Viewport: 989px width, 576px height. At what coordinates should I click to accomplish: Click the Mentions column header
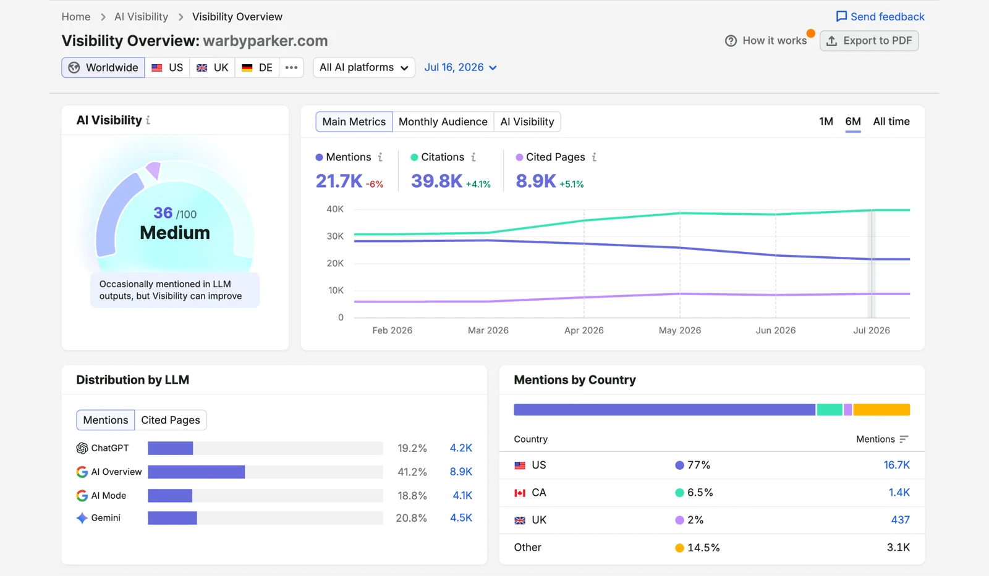tap(882, 440)
